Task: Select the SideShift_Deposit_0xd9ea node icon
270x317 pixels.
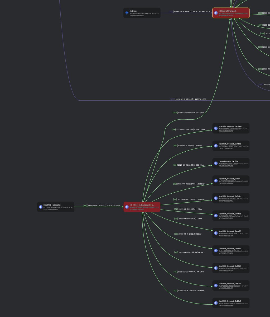Action: click(216, 128)
